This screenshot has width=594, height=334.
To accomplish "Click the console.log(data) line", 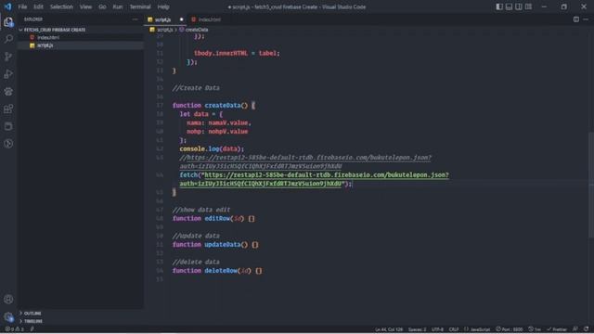I will [x=212, y=148].
